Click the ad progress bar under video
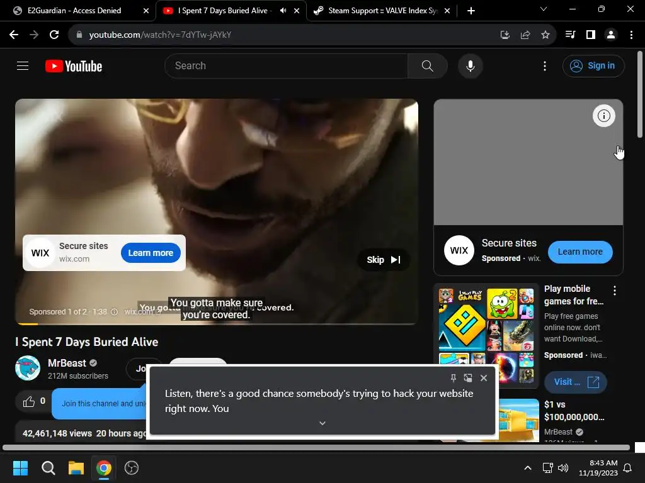This screenshot has width=645, height=483. [217, 324]
